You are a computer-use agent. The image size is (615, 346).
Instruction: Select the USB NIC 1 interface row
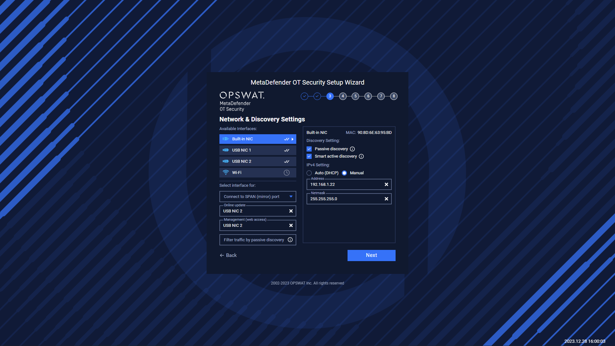click(258, 150)
